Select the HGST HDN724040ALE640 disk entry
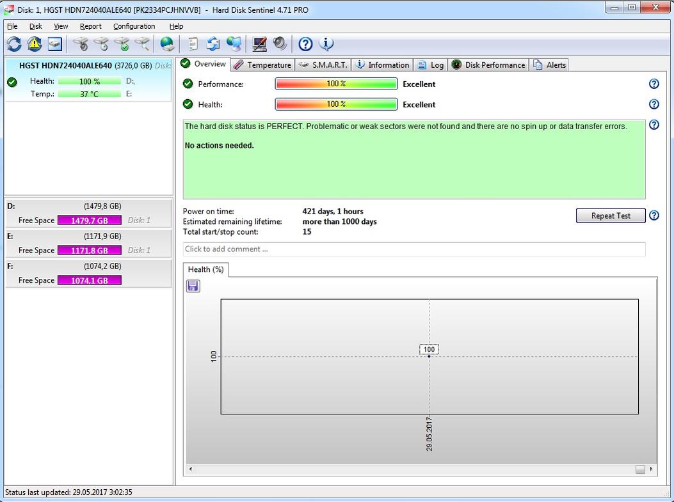The width and height of the screenshot is (674, 502). pyautogui.click(x=88, y=80)
